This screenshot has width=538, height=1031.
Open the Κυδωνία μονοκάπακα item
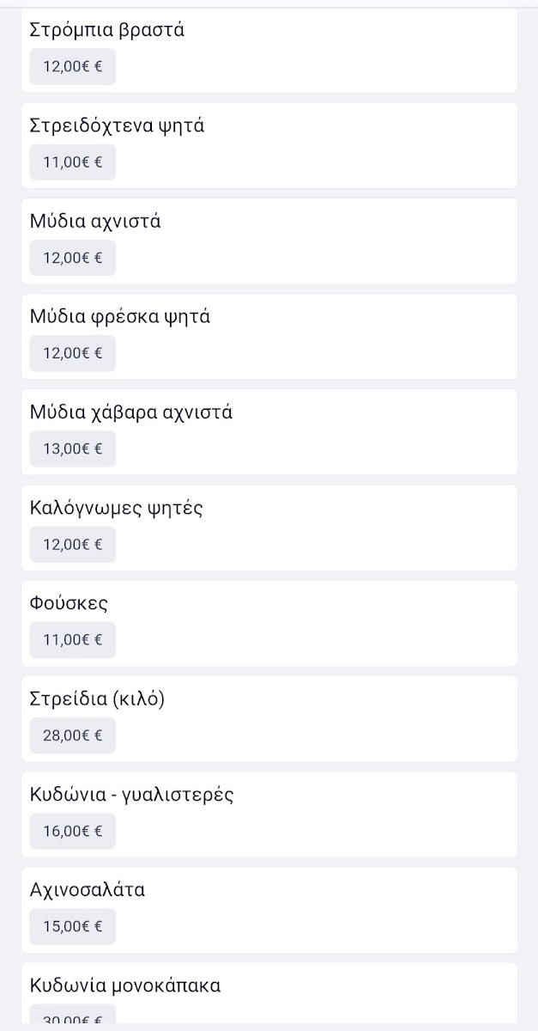125,985
